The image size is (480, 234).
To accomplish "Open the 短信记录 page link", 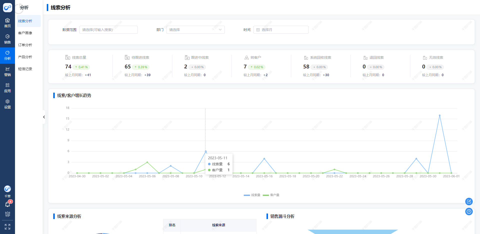I will click(25, 69).
